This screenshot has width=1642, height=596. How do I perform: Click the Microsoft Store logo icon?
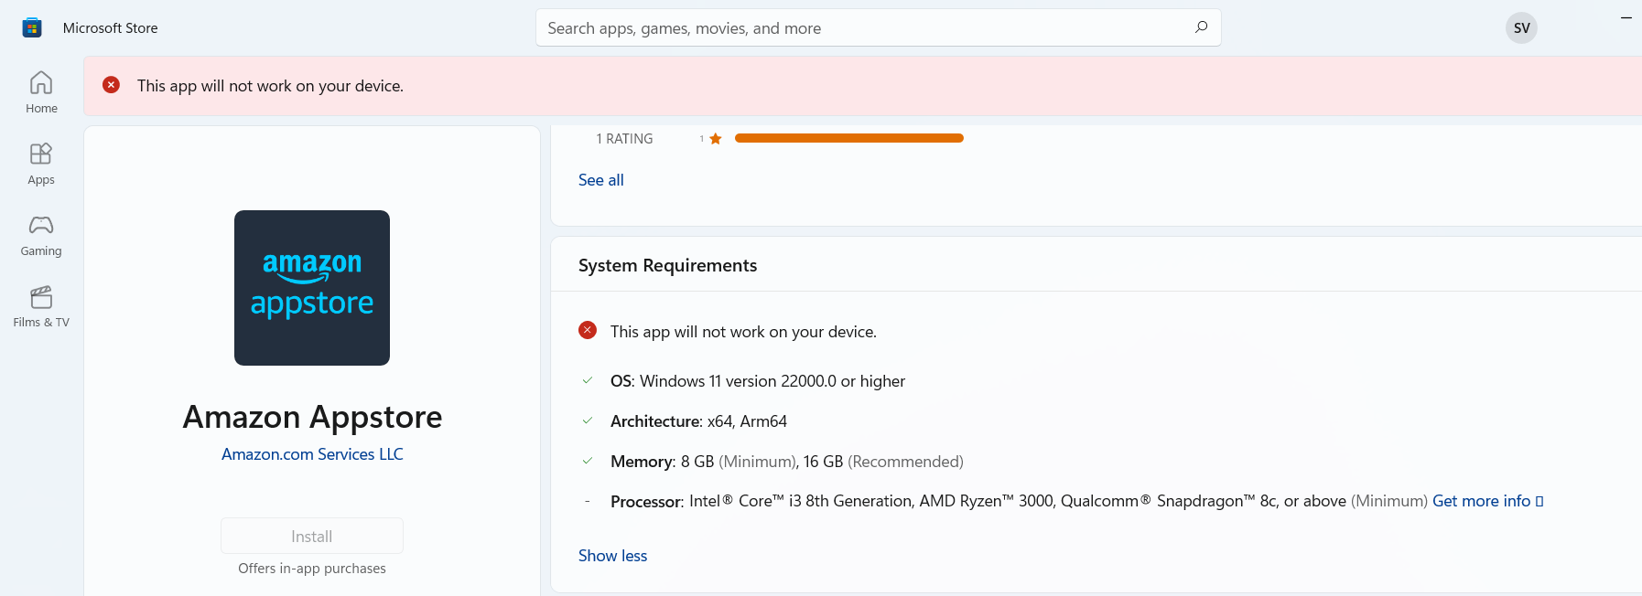pyautogui.click(x=32, y=27)
